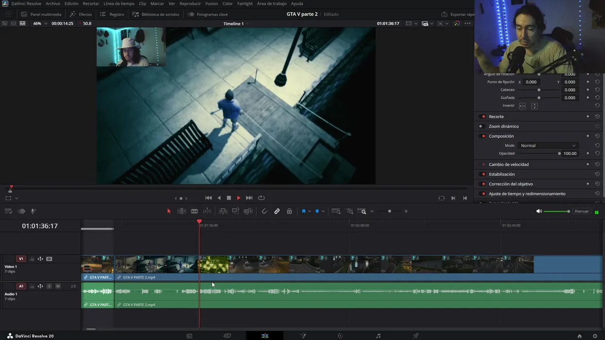Open the Ayuda menu
Image resolution: width=605 pixels, height=340 pixels.
297,4
